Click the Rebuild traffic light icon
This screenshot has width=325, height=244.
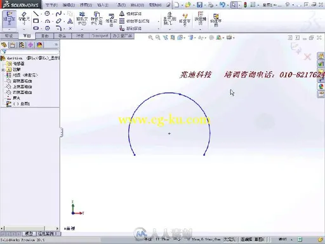[x=245, y=4]
